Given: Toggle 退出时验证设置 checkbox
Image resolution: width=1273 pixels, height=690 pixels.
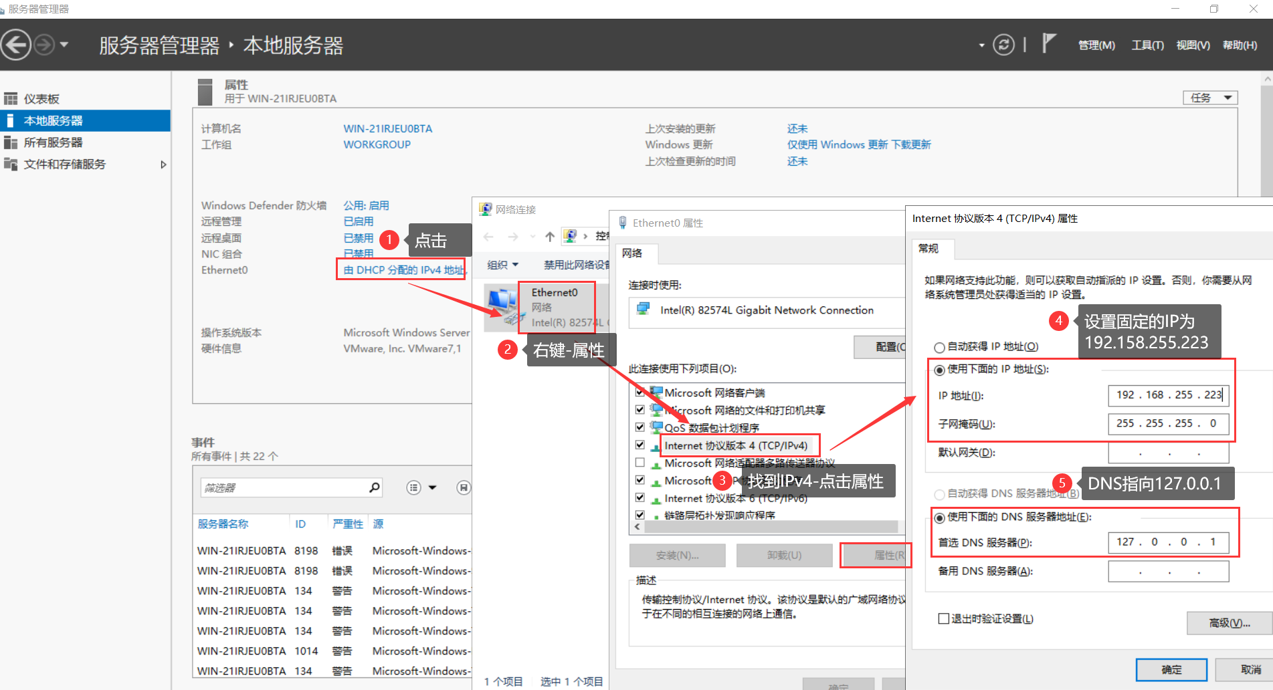Looking at the screenshot, I should coord(944,618).
